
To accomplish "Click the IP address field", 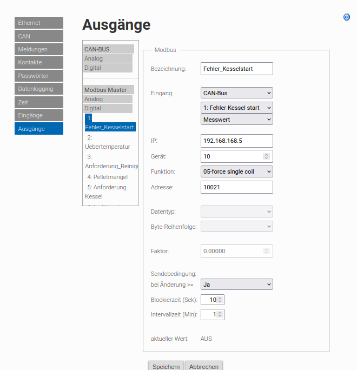I will point(237,141).
